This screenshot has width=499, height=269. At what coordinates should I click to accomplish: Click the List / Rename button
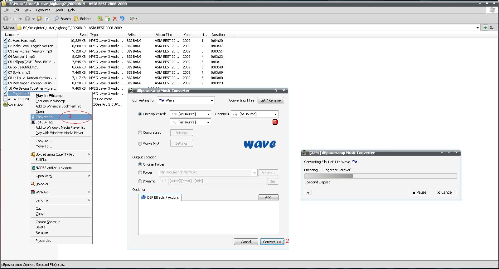(270, 100)
